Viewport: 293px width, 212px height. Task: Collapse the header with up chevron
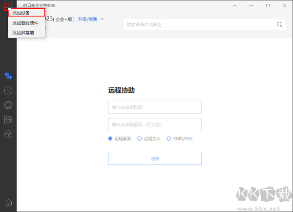click(235, 5)
